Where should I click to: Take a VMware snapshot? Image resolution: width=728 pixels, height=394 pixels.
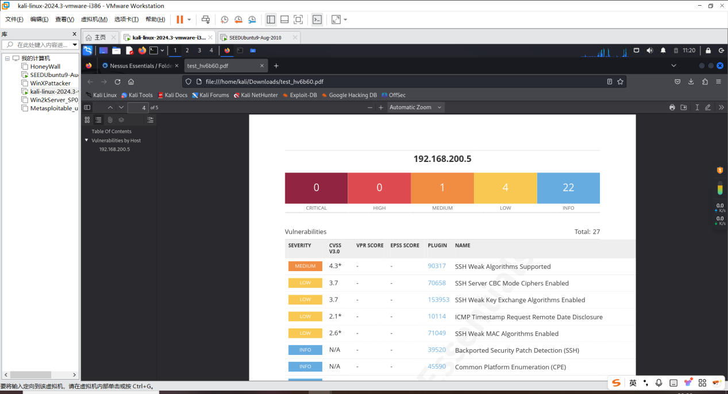(x=225, y=20)
